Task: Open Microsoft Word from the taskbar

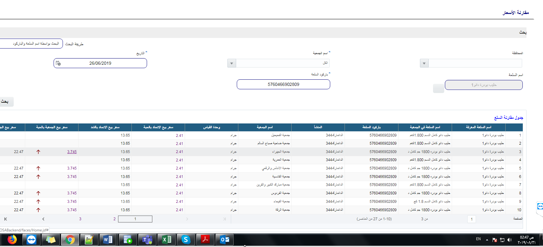Action: [108, 240]
